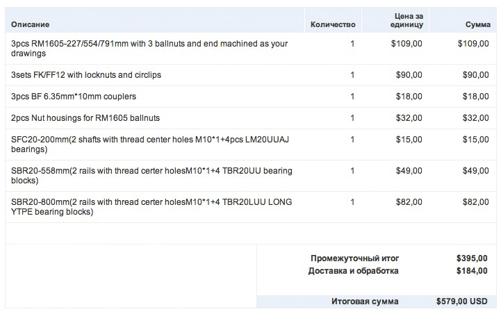Click the Сумма column header
The image size is (501, 314).
pos(477,25)
